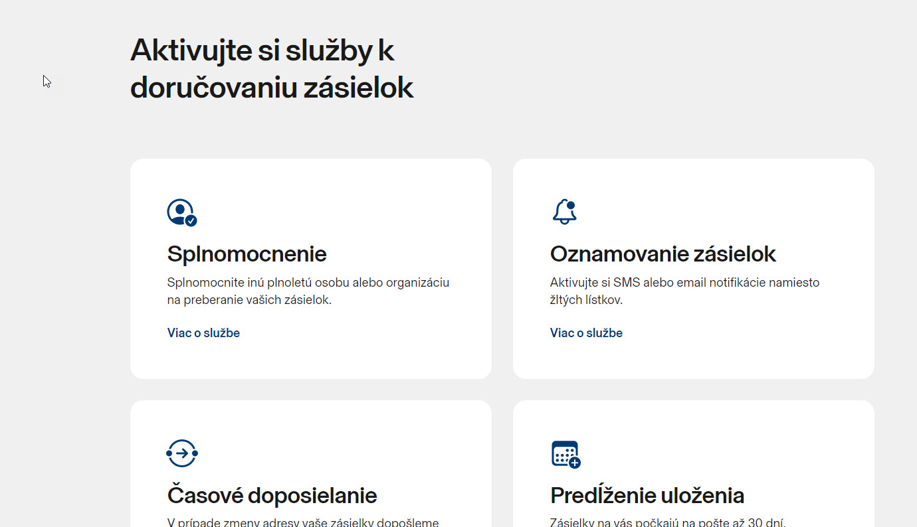Select the Oznamovanie zásielok card title
This screenshot has width=917, height=527.
pos(662,254)
